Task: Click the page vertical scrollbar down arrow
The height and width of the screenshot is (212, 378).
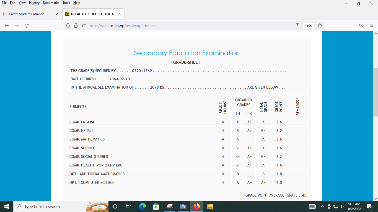Action: [x=376, y=198]
